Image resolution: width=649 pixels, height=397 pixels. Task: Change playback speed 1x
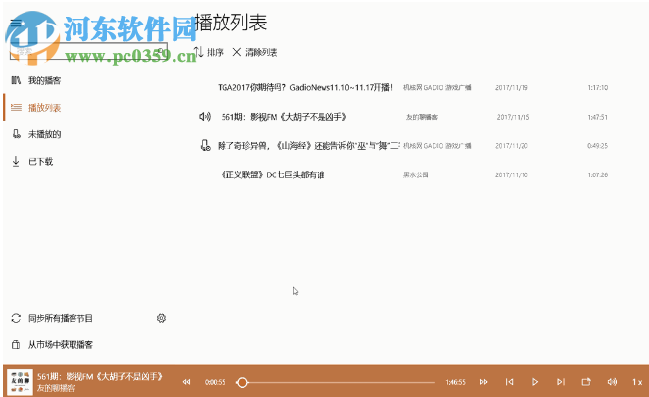click(x=637, y=382)
